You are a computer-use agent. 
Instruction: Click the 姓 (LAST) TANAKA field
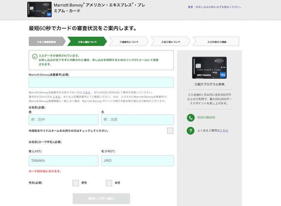pos(64,161)
